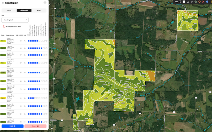Click the ruler measure tool icon
Viewport: 212px width, 132px height.
(192, 2)
